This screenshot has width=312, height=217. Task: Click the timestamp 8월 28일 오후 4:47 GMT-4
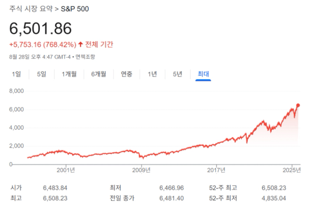click(x=40, y=57)
